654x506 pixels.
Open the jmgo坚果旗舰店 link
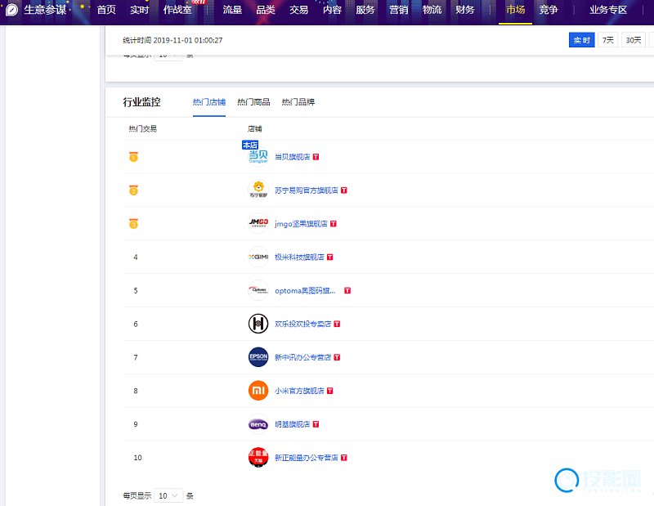[x=301, y=224]
